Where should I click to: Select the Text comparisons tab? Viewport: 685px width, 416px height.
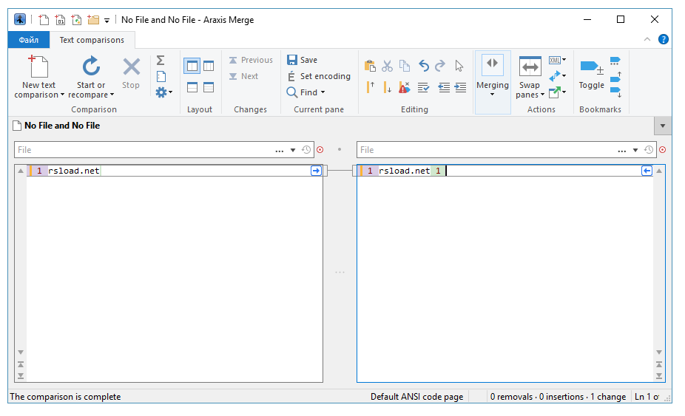92,40
